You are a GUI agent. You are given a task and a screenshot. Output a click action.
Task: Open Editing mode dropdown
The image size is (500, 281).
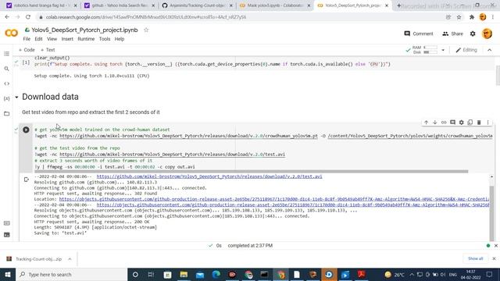pyautogui.click(x=466, y=50)
